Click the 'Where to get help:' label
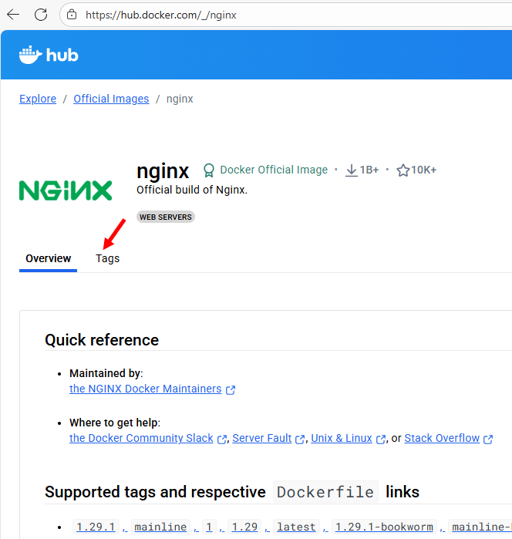512x539 pixels. pos(115,423)
